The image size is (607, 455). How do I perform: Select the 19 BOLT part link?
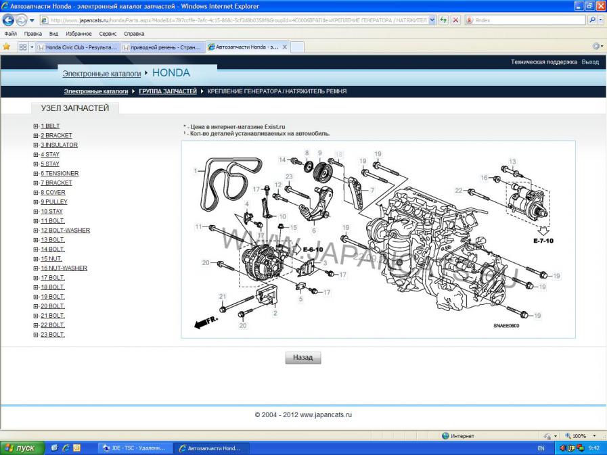pos(53,297)
